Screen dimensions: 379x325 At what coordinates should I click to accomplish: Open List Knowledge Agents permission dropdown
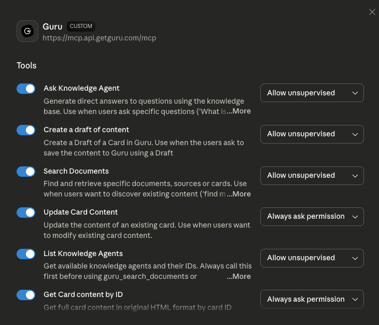[x=312, y=258]
